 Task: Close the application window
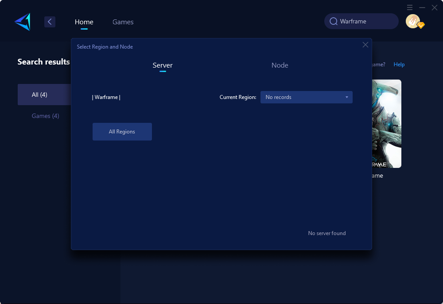(x=435, y=8)
